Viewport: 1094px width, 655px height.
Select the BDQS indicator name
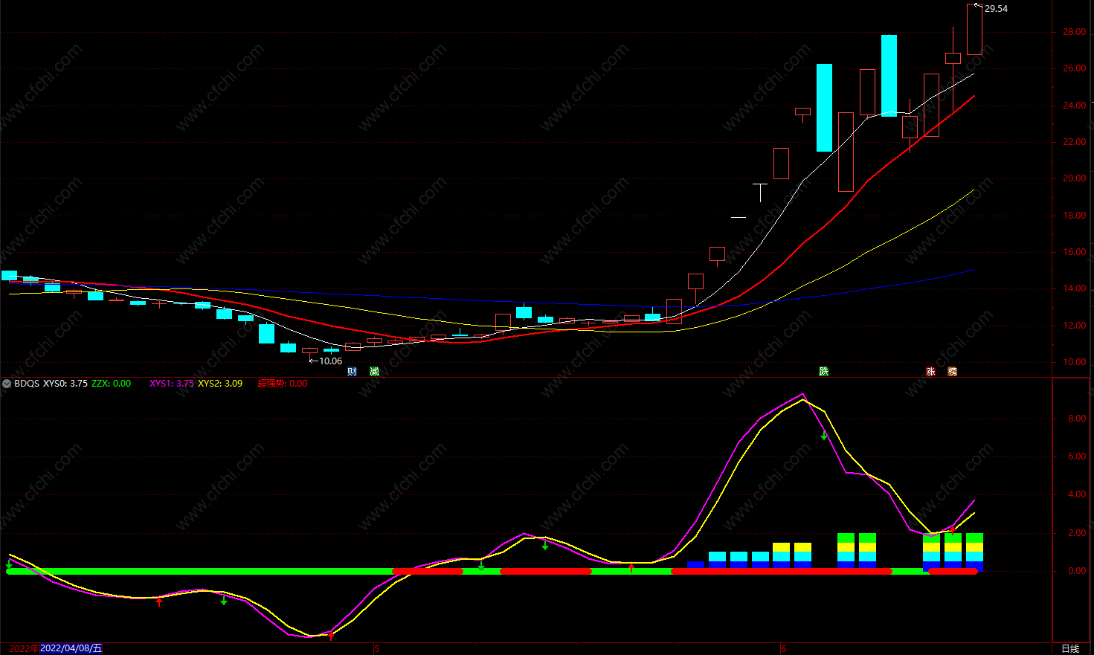pos(27,384)
